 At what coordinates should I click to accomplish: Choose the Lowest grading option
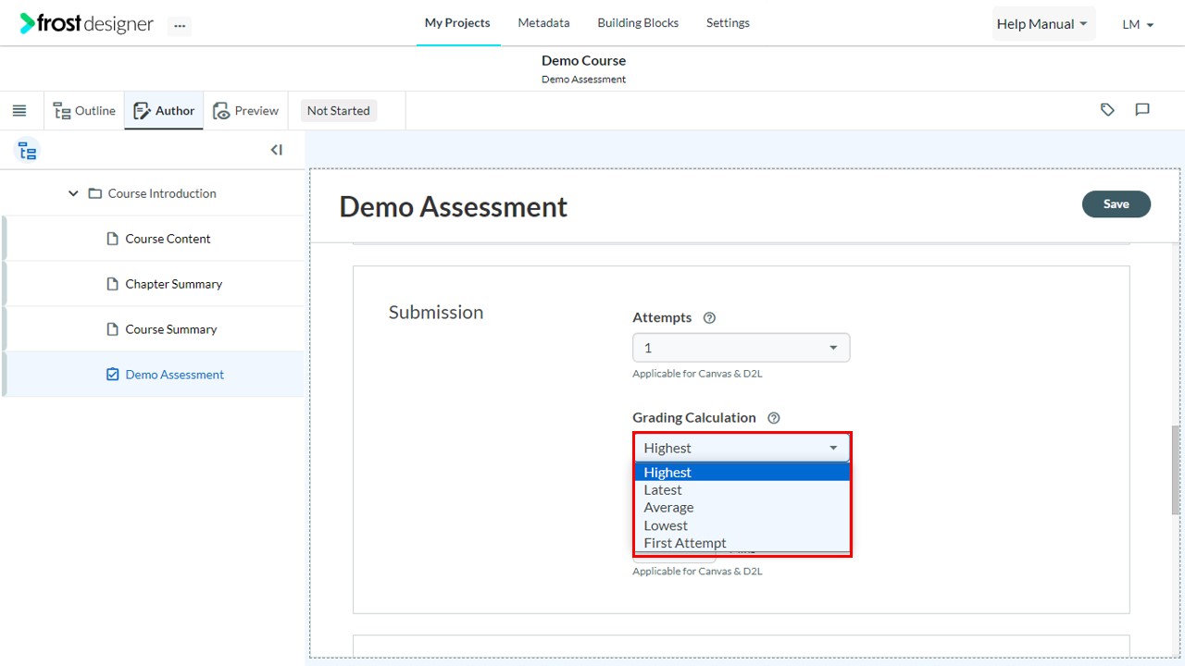pos(742,525)
